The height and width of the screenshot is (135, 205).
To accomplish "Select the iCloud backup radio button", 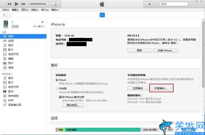I will pos(57,80).
